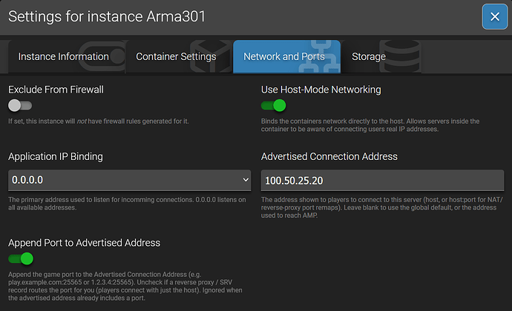Click the chevron arrow of IP Binding combo box
Image resolution: width=512 pixels, height=311 pixels.
coord(246,180)
